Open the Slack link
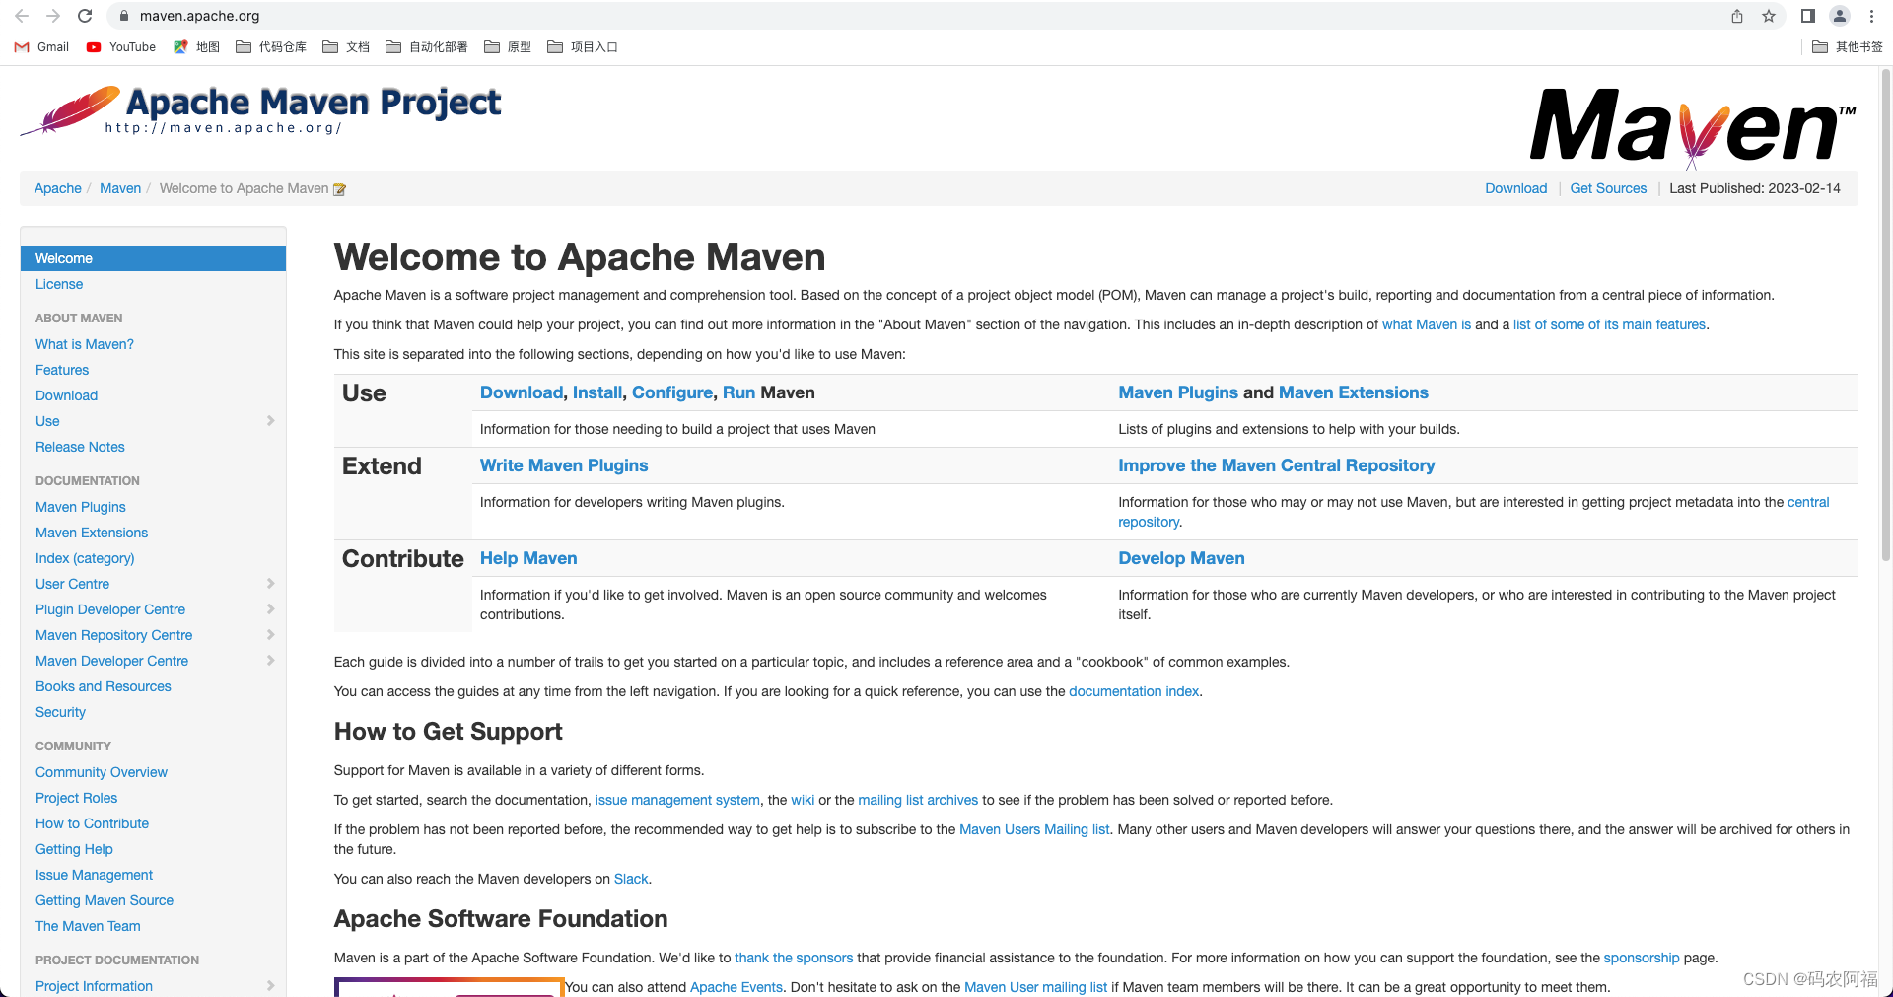Image resolution: width=1893 pixels, height=997 pixels. [x=631, y=879]
